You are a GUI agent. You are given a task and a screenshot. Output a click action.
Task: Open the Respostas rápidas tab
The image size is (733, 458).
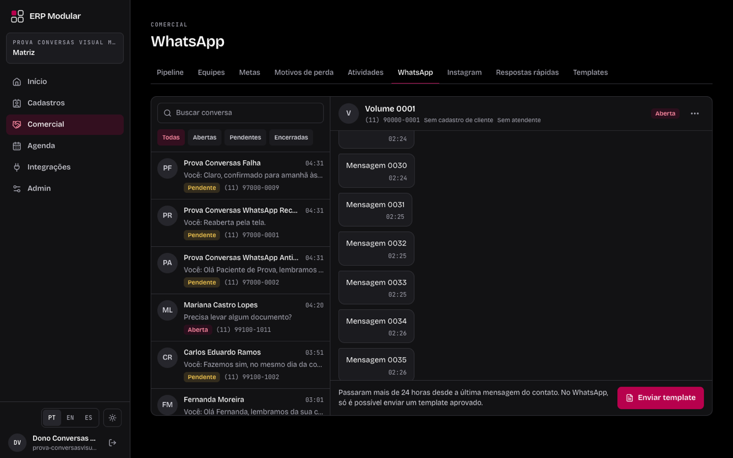527,73
